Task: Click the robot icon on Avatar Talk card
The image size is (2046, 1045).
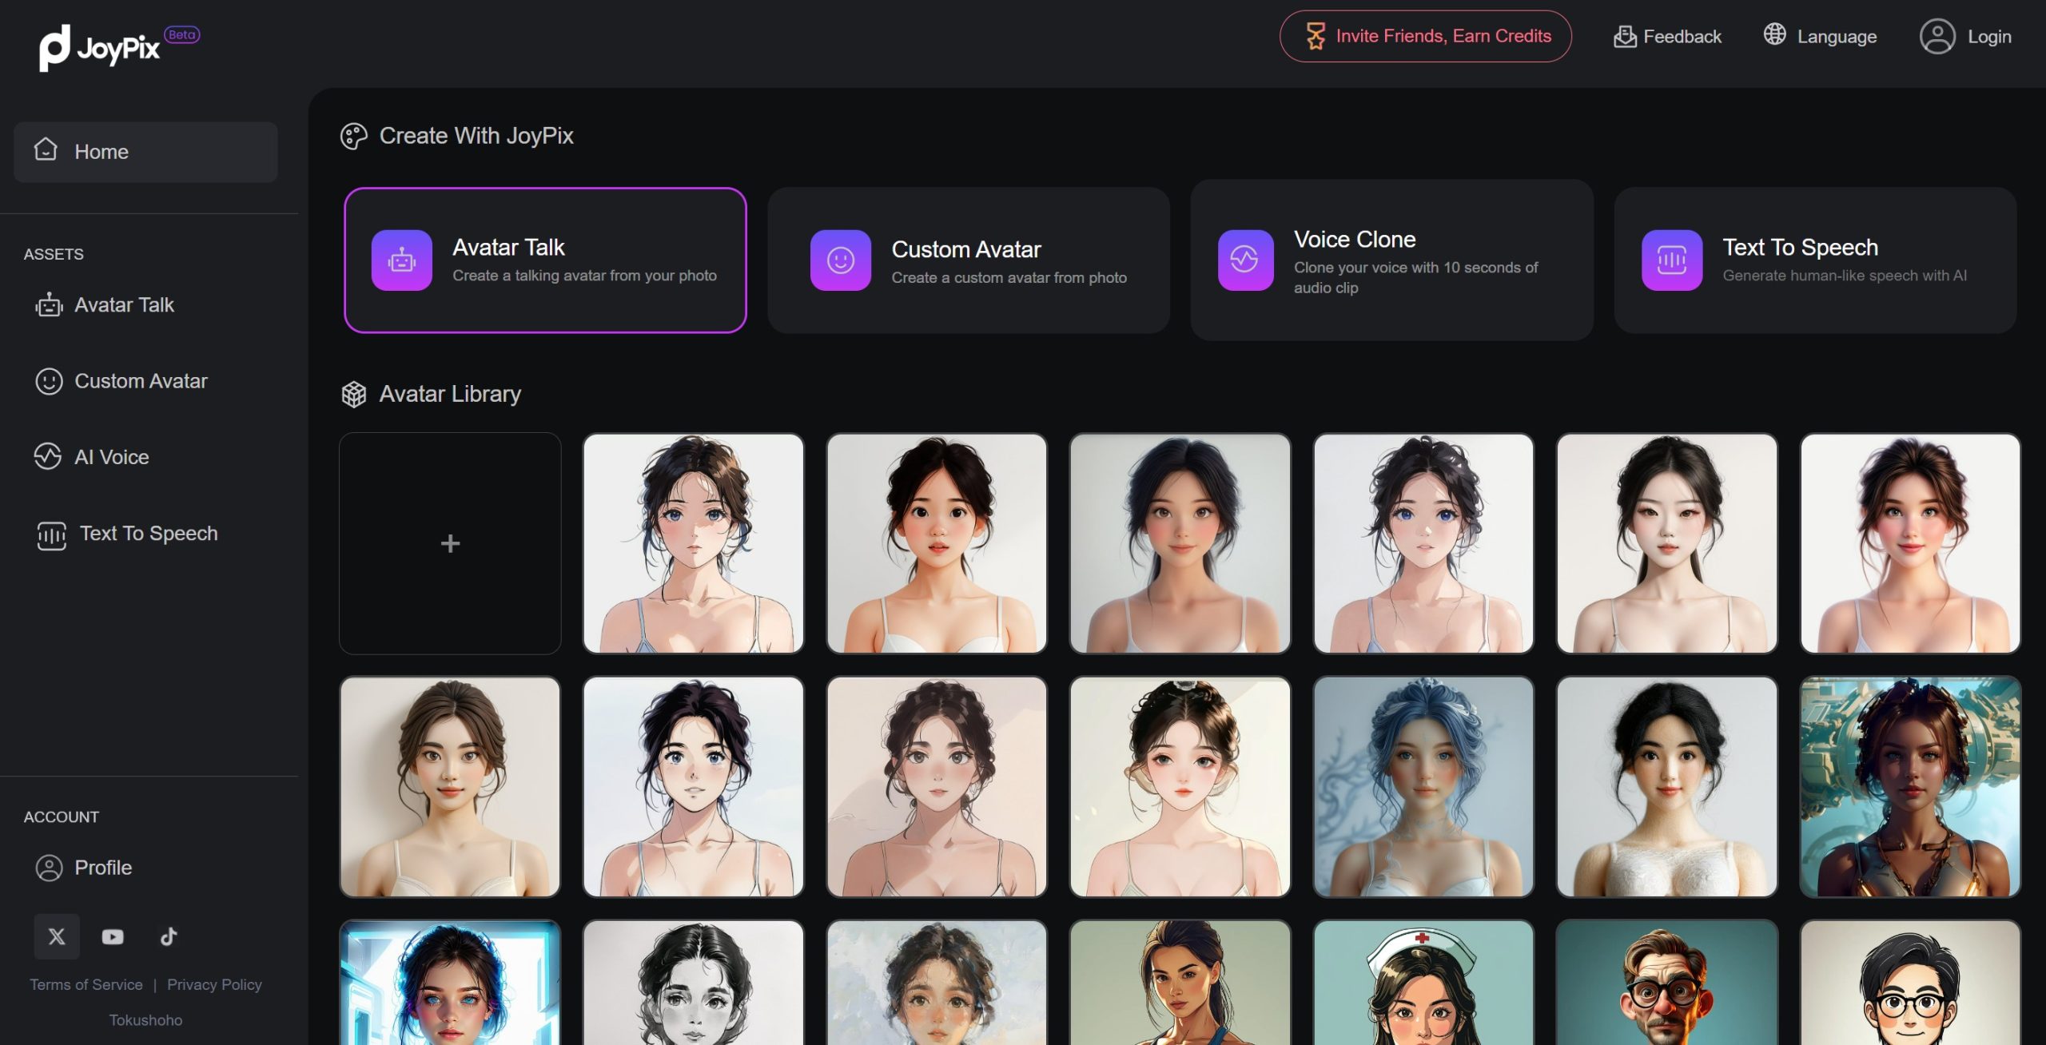Action: pos(401,260)
